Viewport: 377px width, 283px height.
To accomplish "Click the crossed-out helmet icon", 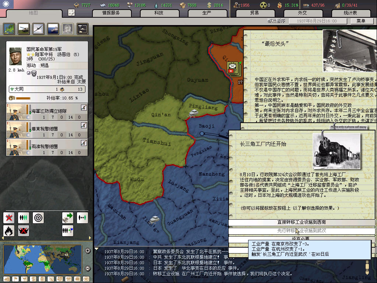I will click(24, 231).
